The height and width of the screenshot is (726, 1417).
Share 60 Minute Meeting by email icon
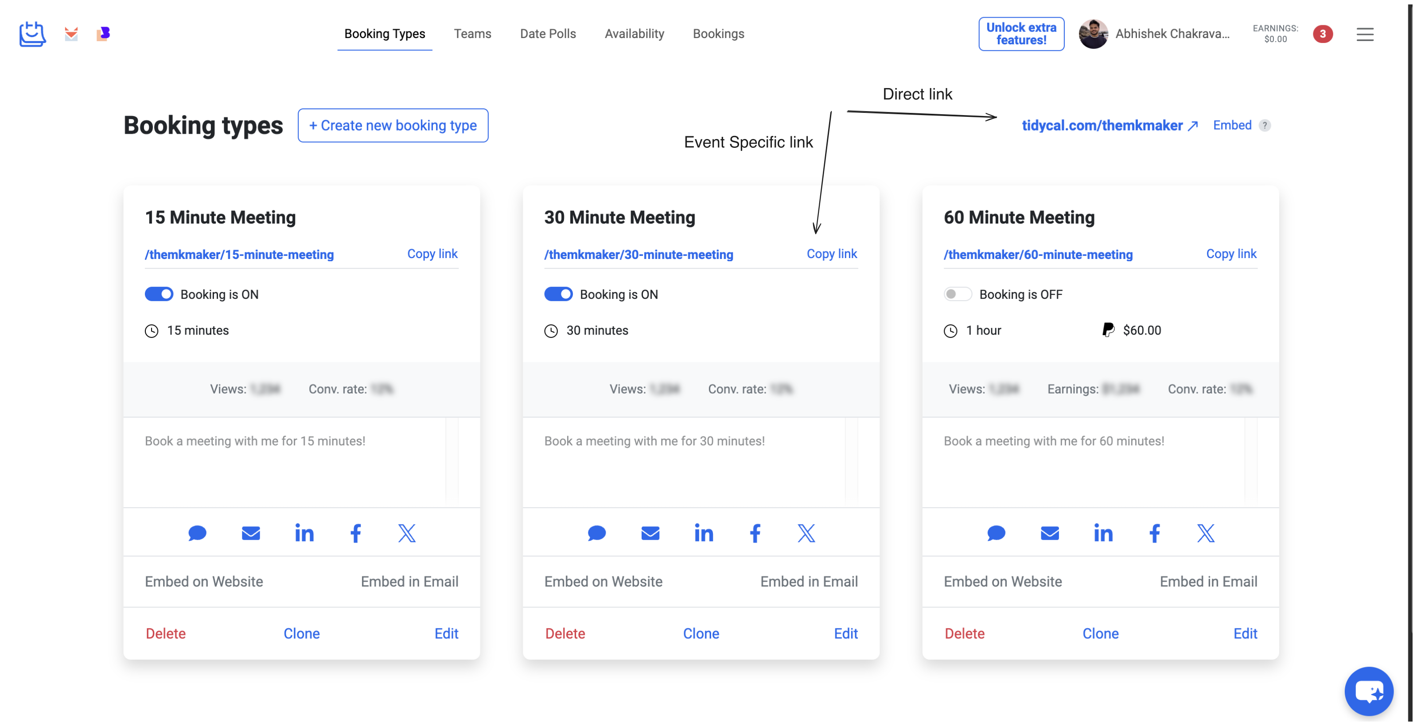1050,533
